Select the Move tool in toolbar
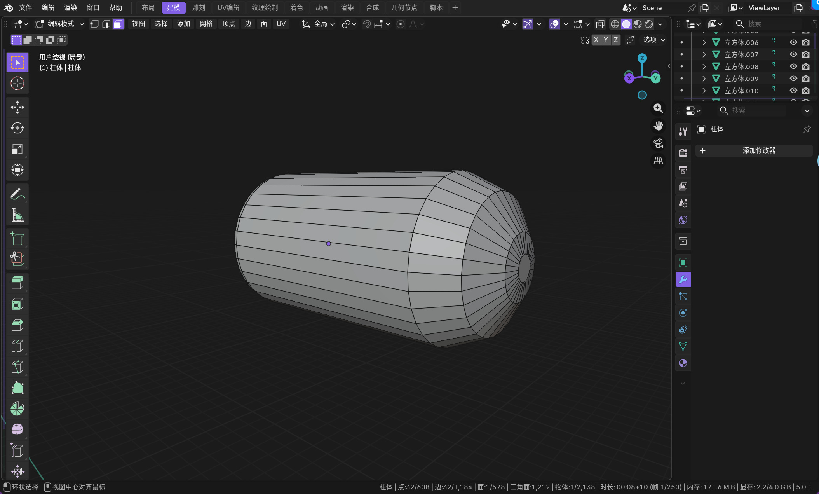The height and width of the screenshot is (494, 819). [x=17, y=107]
